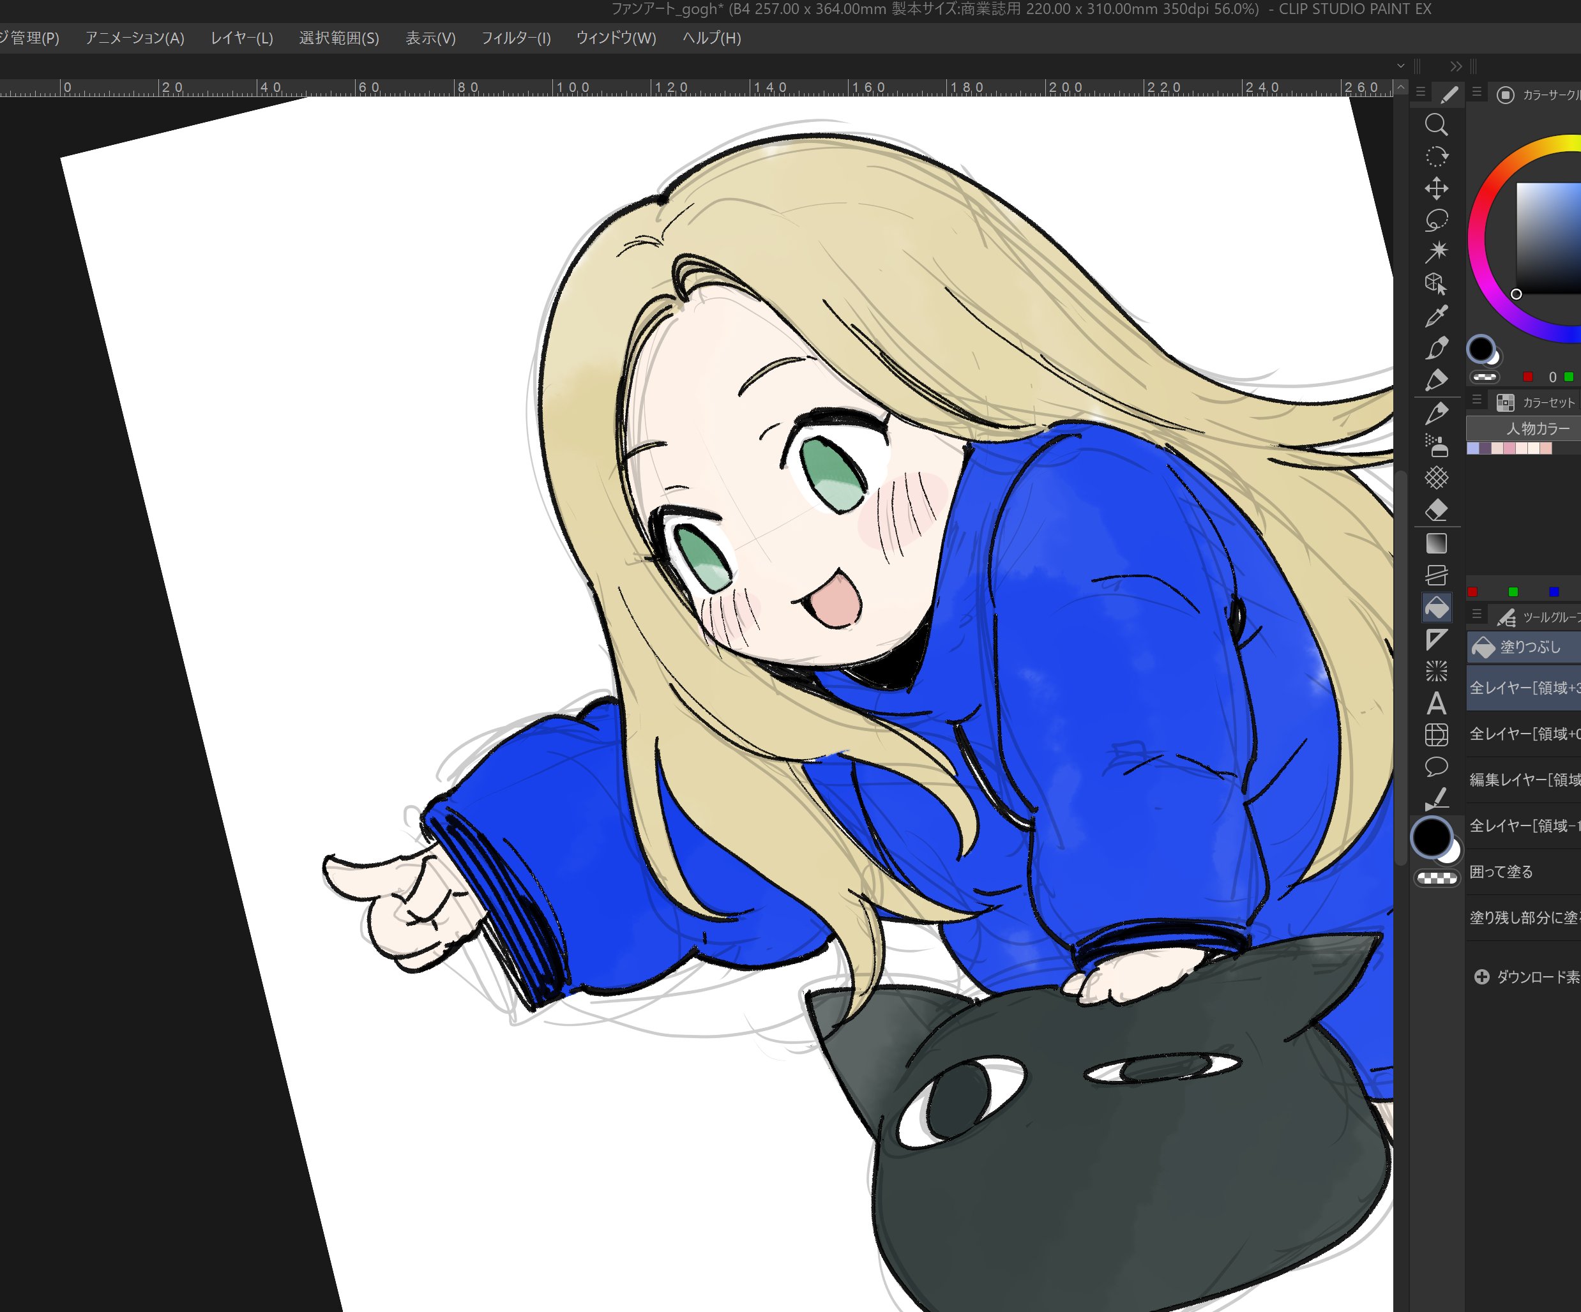The image size is (1581, 1312).
Task: Select the Zoom magnifier tool
Action: tap(1435, 124)
